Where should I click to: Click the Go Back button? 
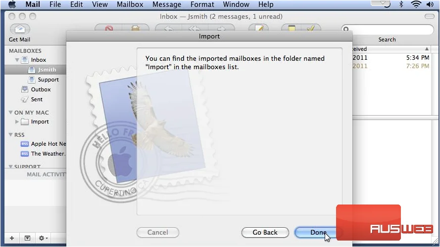click(265, 233)
